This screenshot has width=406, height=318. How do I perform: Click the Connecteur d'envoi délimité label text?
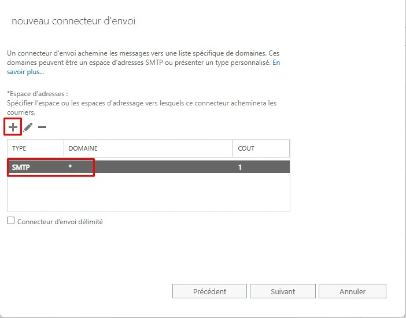tap(60, 222)
